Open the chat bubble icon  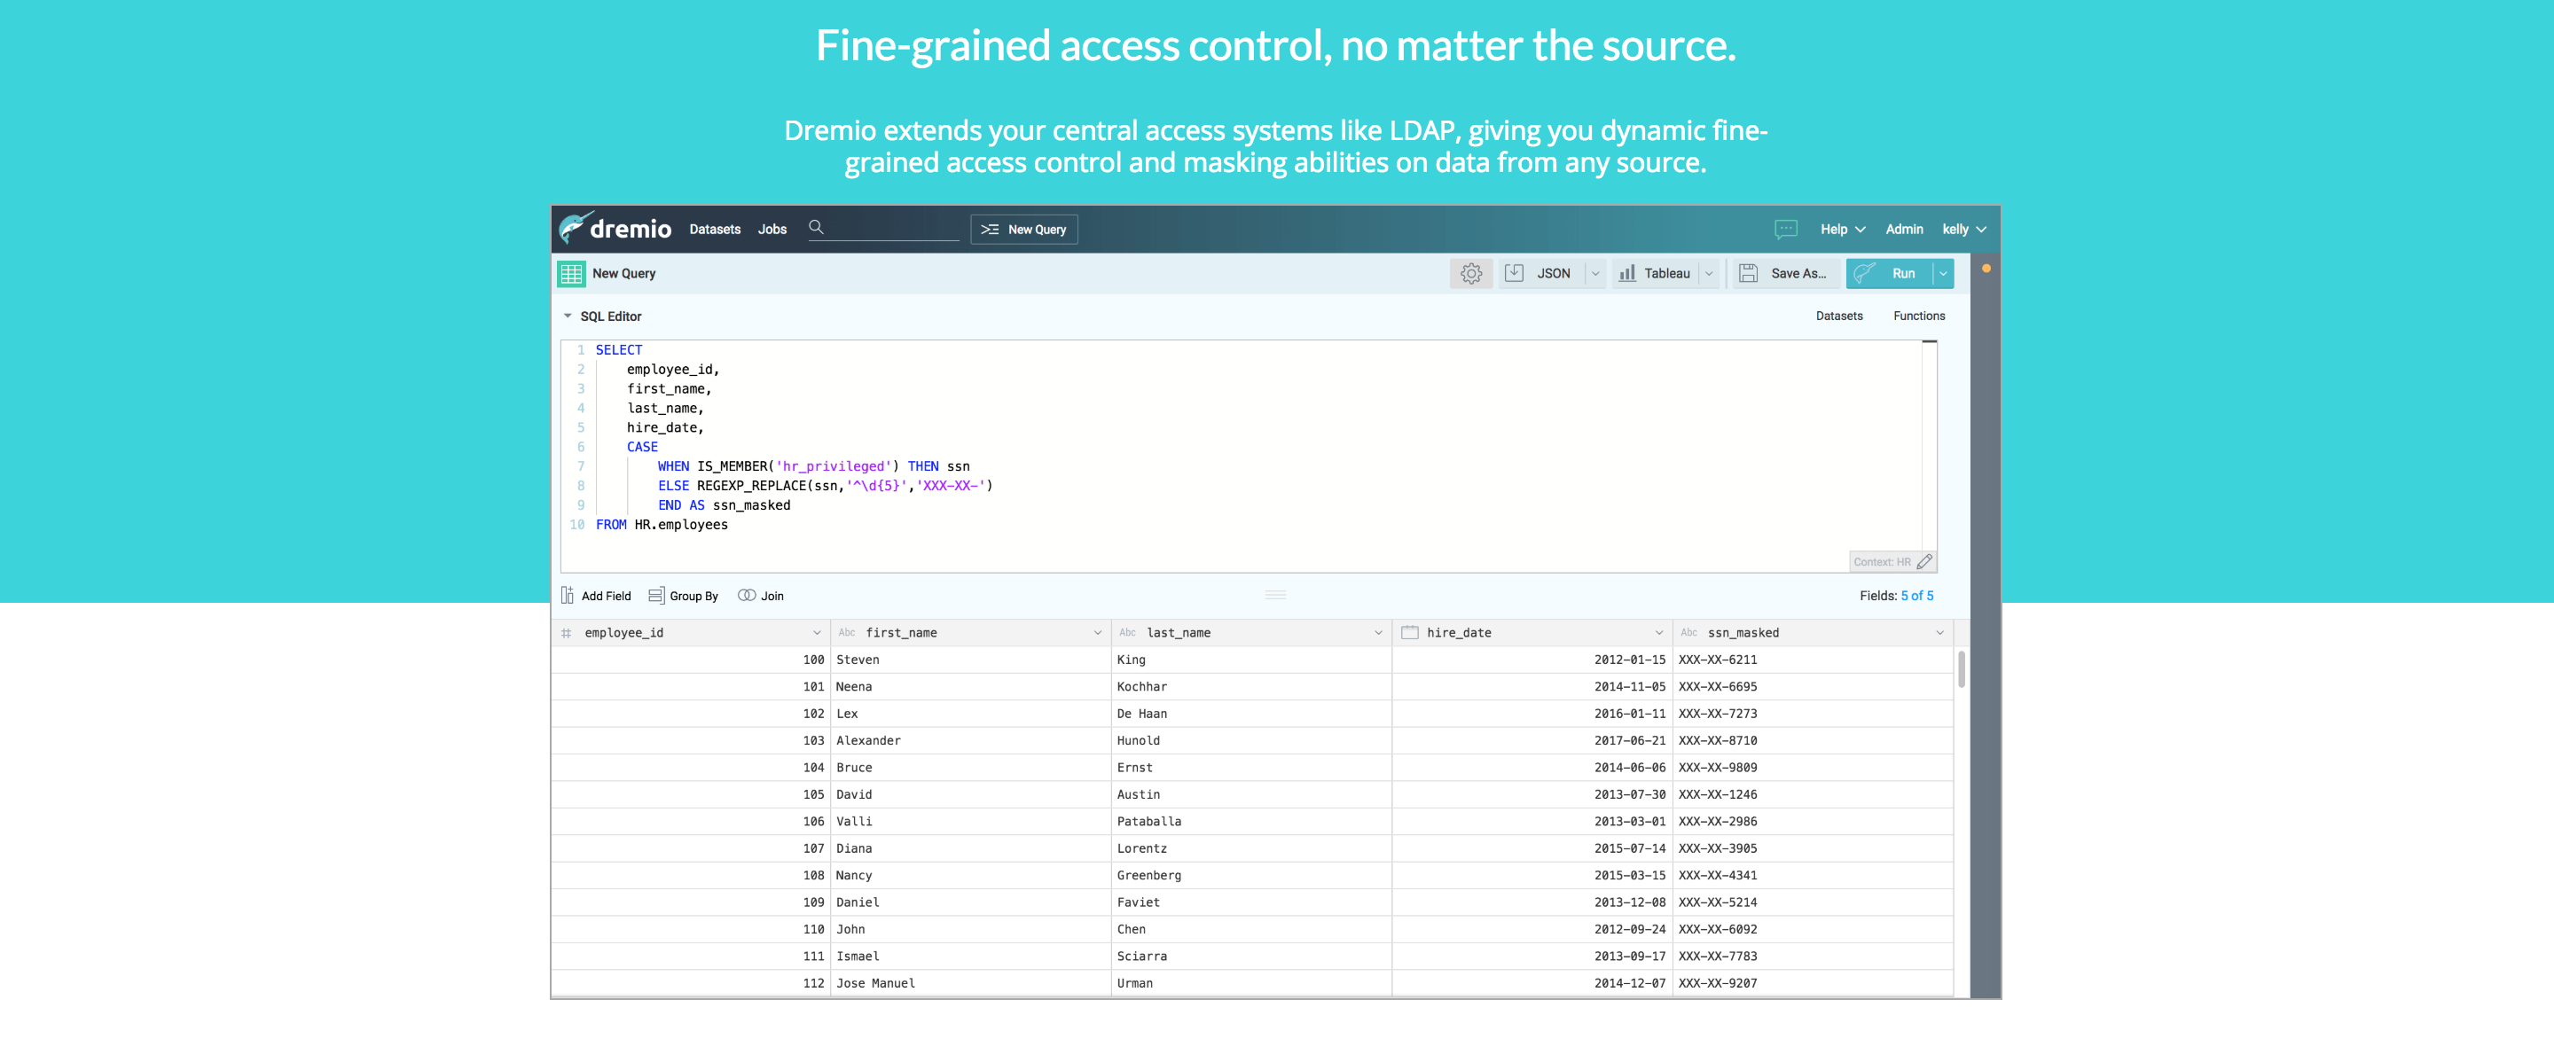pyautogui.click(x=1786, y=229)
